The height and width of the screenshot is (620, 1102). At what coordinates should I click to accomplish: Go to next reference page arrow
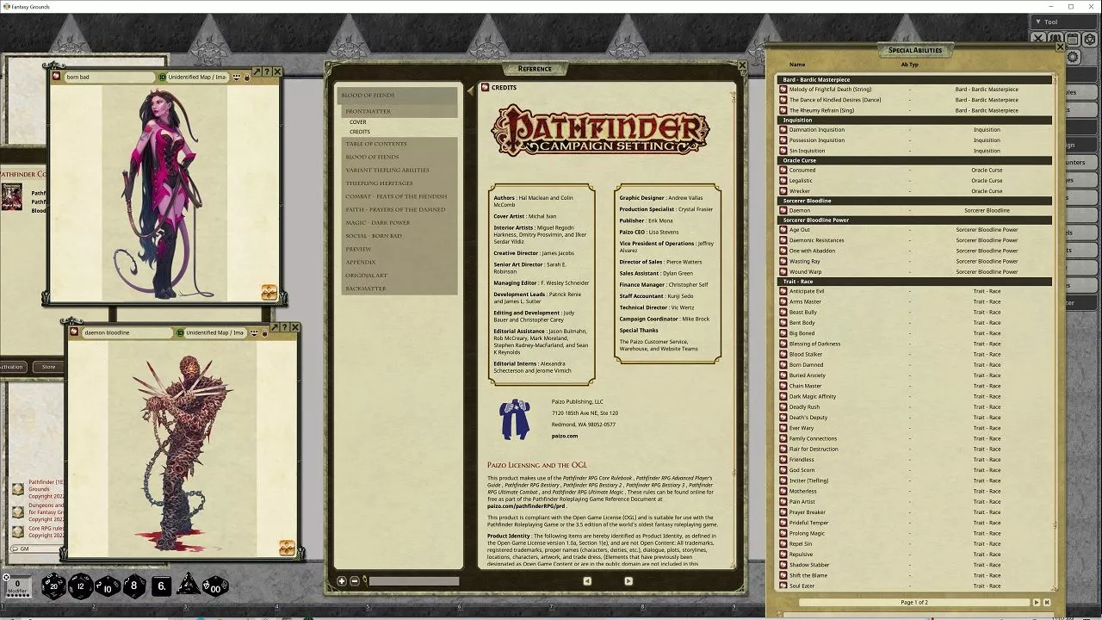pos(628,581)
